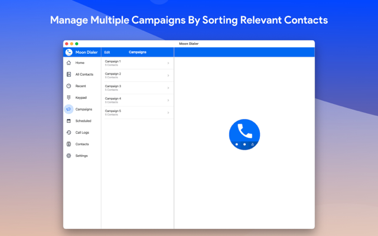Expand Campaign 5 with its chevron
The width and height of the screenshot is (378, 236).
click(168, 112)
